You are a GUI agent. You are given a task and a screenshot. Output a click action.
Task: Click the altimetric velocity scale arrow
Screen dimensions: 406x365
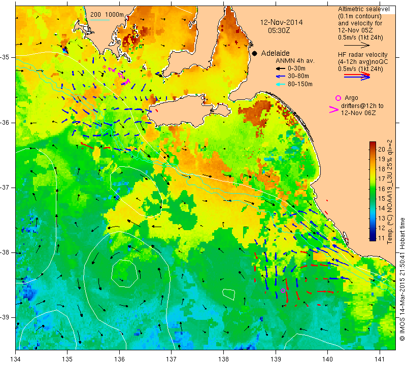357,46
